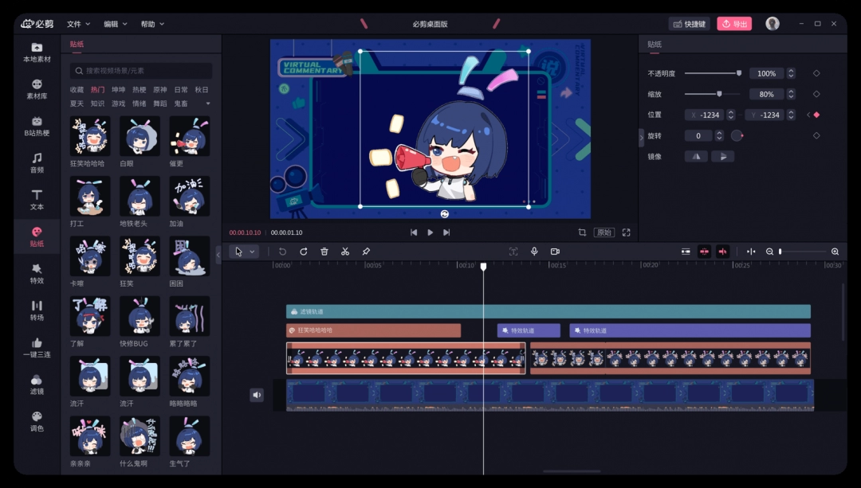Click the undo icon above the timeline
The image size is (861, 488).
point(283,252)
